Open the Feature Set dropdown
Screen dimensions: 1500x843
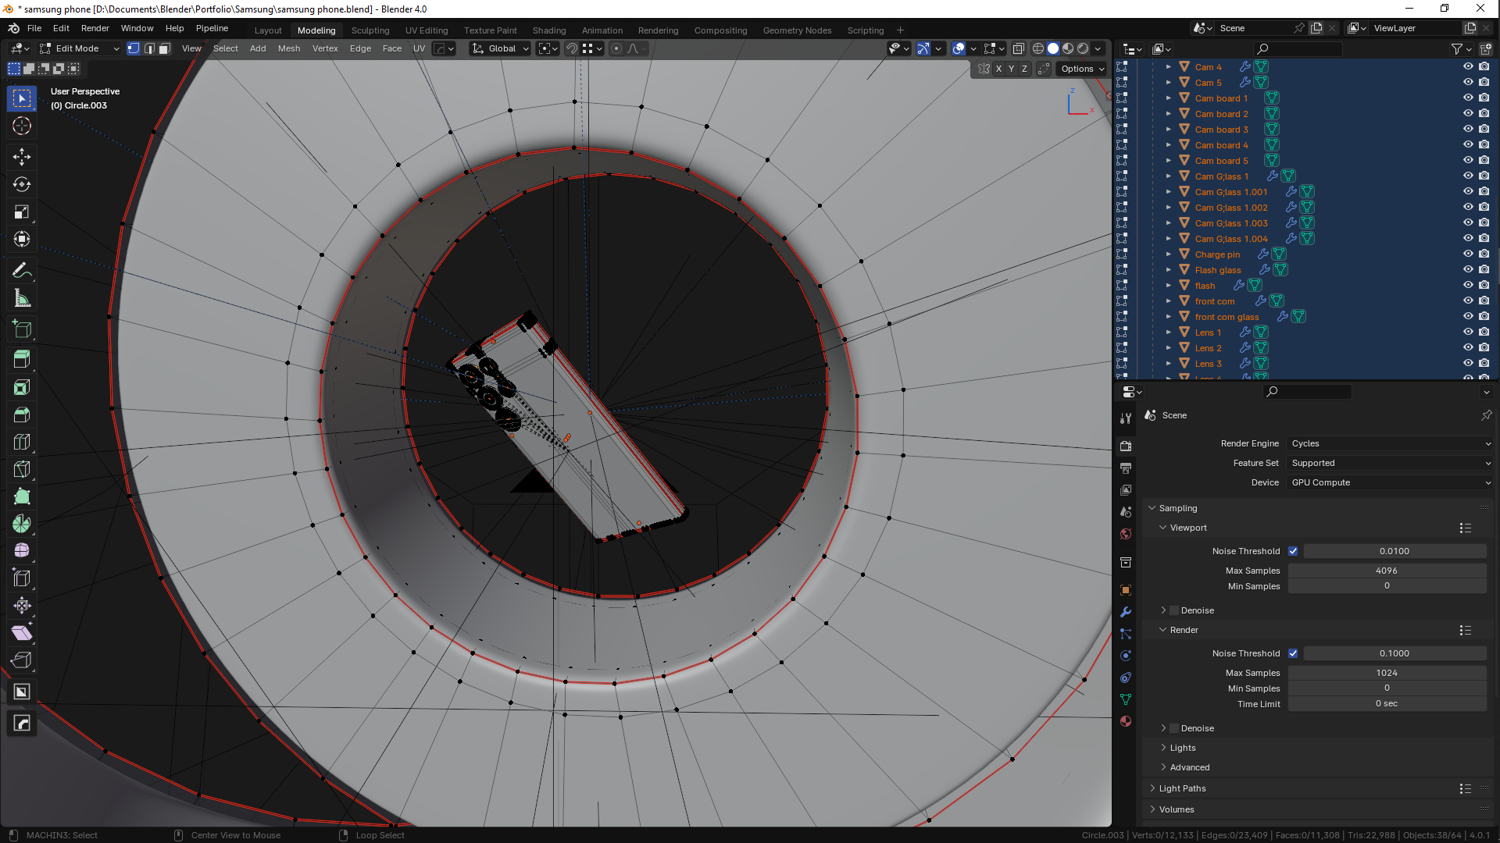coord(1390,463)
